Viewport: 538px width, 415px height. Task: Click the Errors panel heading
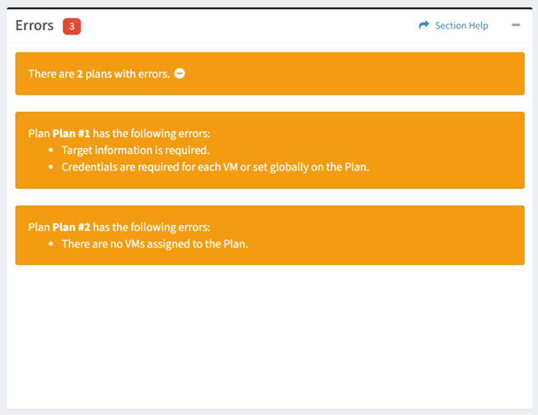coord(34,26)
